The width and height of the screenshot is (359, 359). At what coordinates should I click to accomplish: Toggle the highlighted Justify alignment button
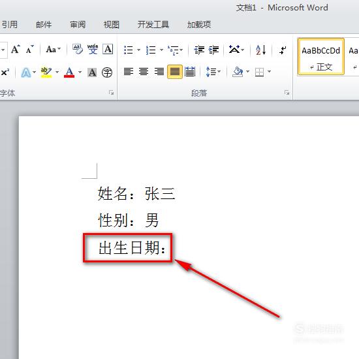tap(175, 72)
